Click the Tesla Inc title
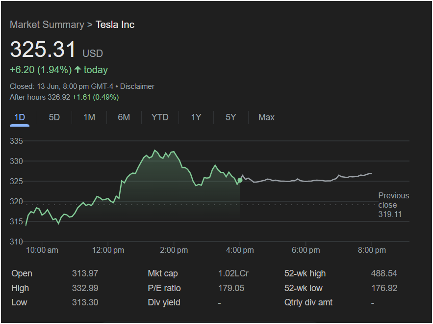This screenshot has width=433, height=324. pos(115,25)
